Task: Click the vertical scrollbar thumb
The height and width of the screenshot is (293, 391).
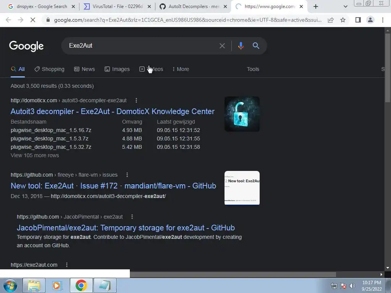Action: pyautogui.click(x=388, y=68)
